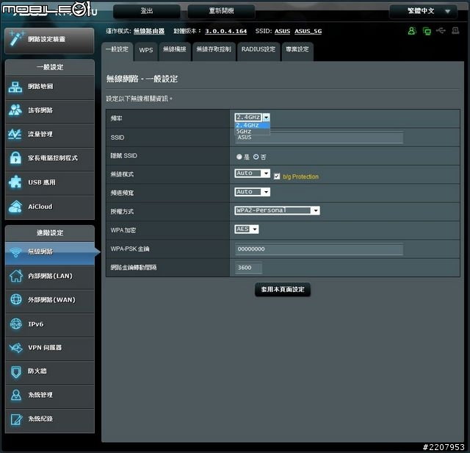Select 否 radio button for 隱藏 SSID
Image resolution: width=470 pixels, height=453 pixels.
(x=256, y=157)
